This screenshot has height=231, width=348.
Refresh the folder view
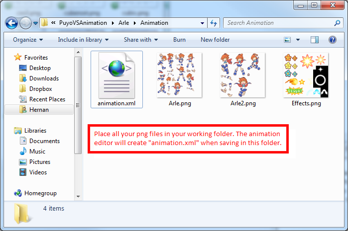(214, 23)
